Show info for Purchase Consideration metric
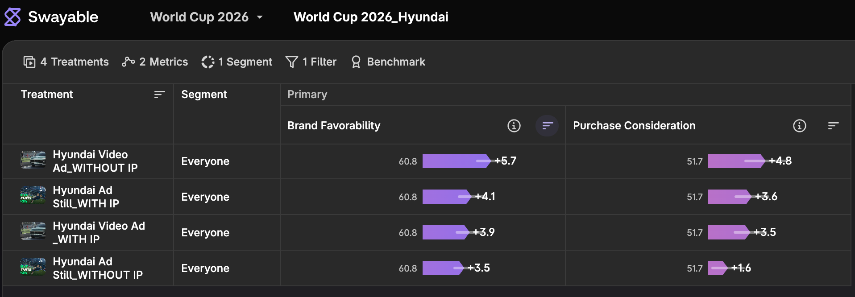Viewport: 855px width, 297px height. coord(800,126)
